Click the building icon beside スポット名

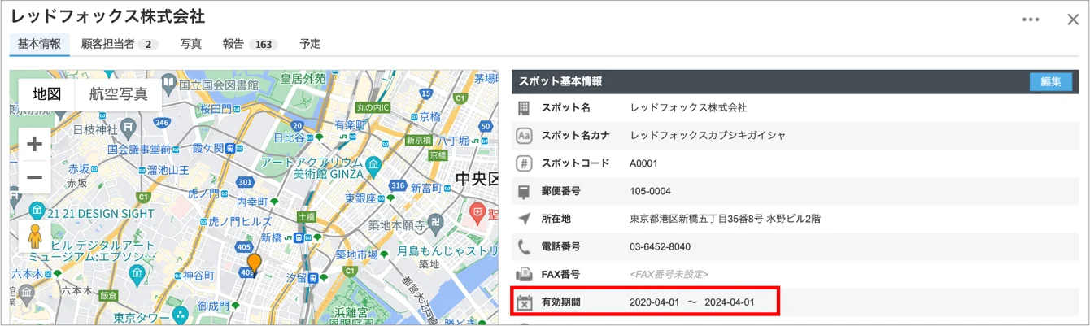click(524, 107)
